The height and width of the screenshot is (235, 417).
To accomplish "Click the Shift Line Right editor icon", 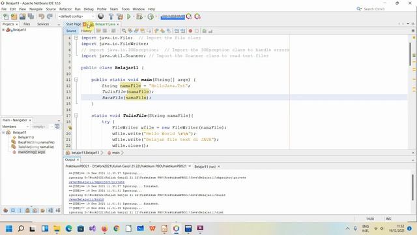I will tap(182, 31).
